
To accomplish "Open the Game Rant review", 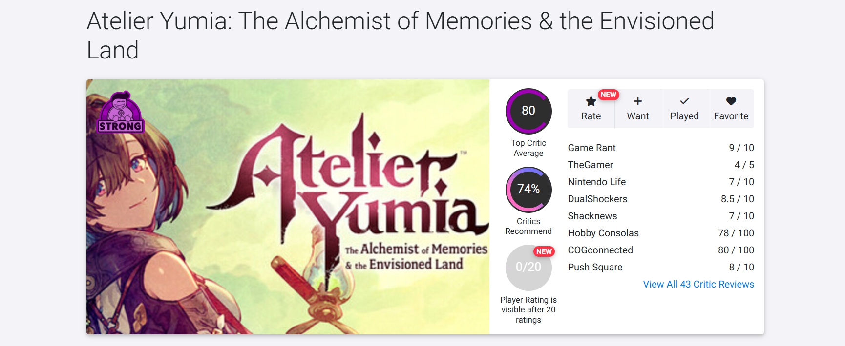I will tap(591, 148).
